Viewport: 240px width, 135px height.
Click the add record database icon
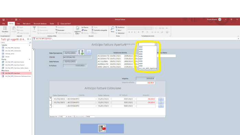[x=81, y=52]
